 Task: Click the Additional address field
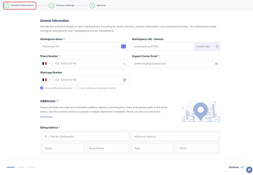click(175, 137)
